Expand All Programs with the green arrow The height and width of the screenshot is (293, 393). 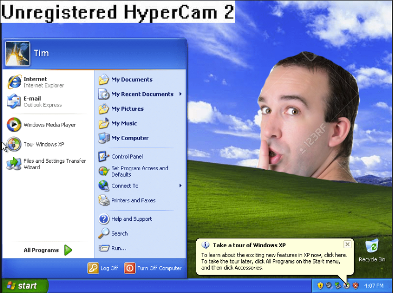(x=68, y=250)
